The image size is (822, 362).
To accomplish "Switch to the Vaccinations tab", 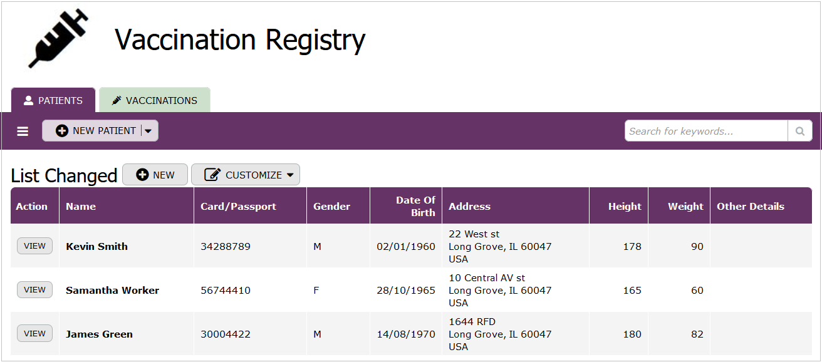I will (155, 100).
